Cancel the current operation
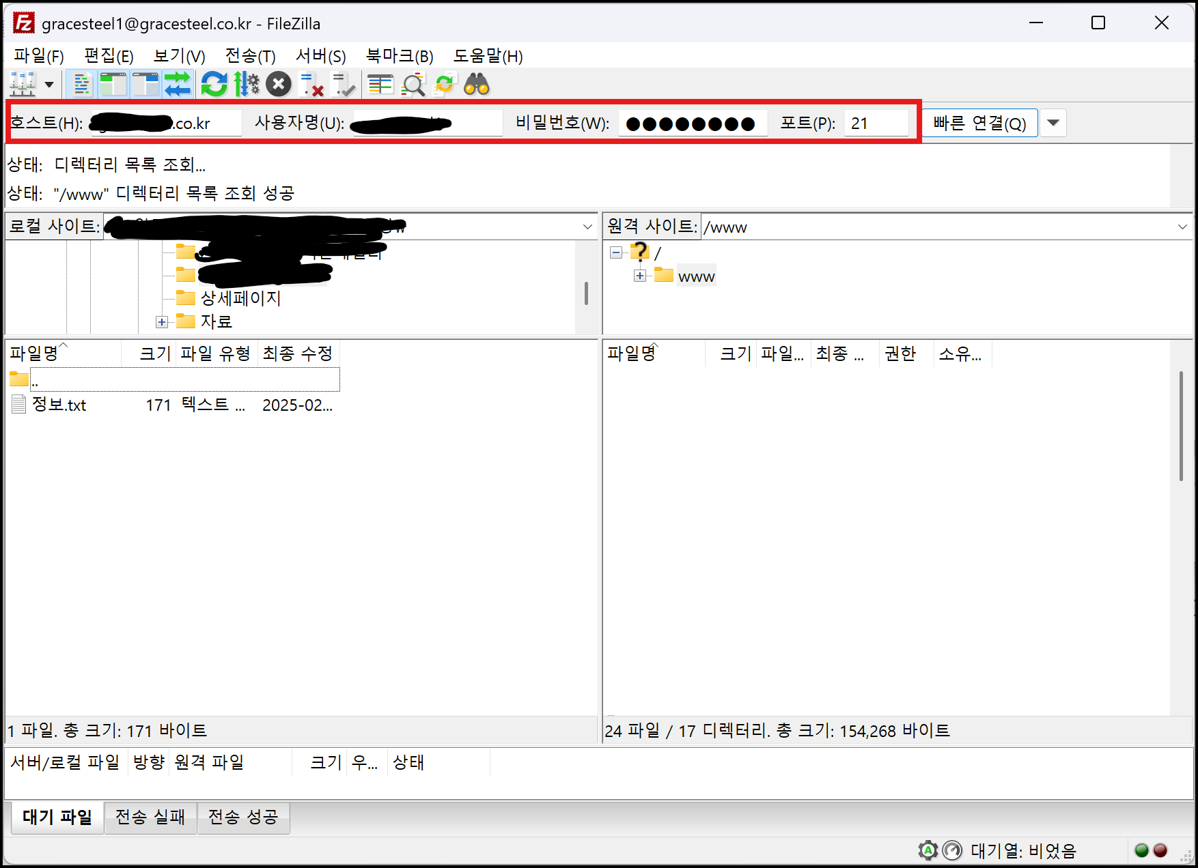 (x=278, y=84)
